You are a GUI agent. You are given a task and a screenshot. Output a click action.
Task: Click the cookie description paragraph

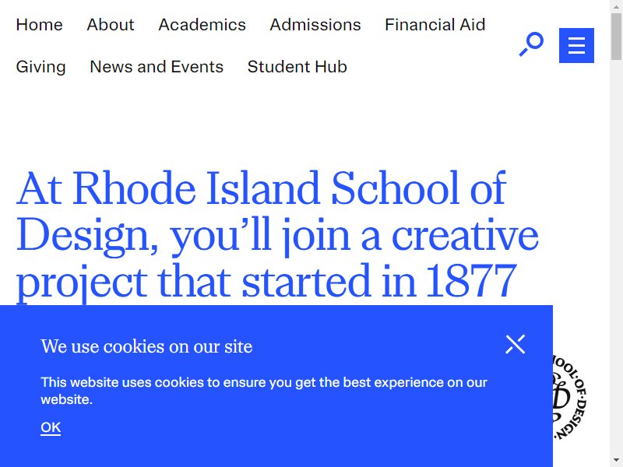[264, 391]
